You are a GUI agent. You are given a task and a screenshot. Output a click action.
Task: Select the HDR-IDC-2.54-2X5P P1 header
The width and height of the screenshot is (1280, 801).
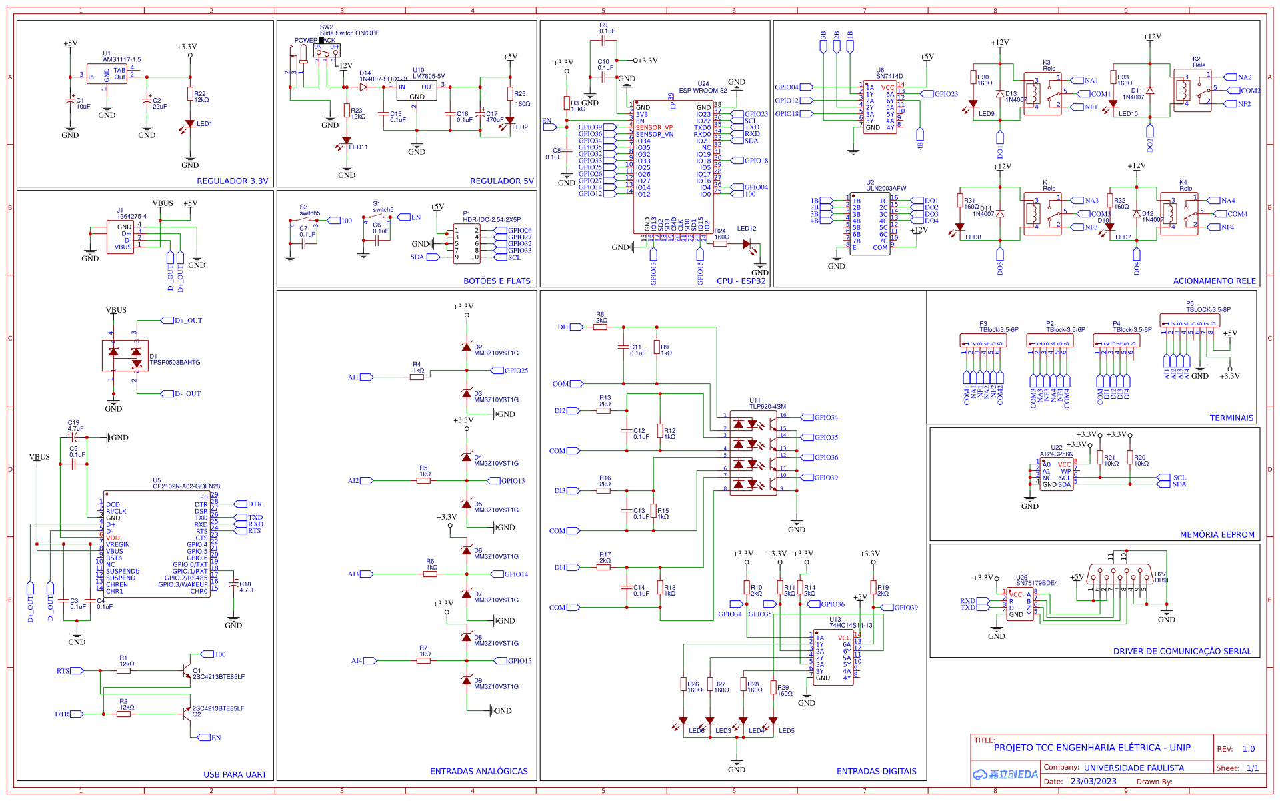click(467, 244)
